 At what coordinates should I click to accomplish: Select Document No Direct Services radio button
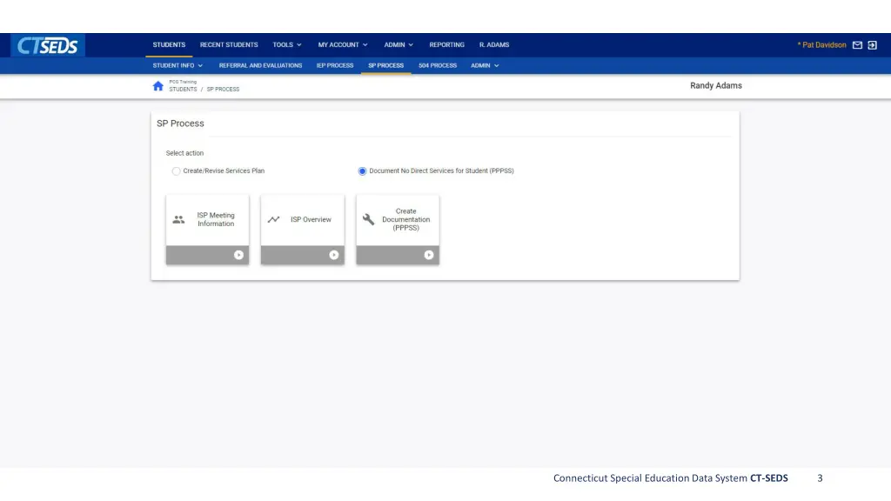(x=363, y=171)
